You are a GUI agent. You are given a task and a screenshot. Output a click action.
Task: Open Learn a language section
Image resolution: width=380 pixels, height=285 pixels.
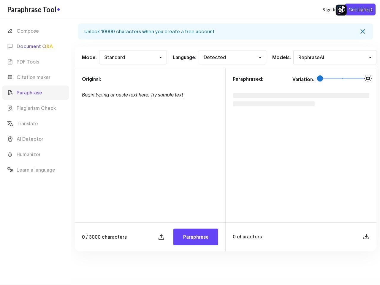[x=36, y=170]
